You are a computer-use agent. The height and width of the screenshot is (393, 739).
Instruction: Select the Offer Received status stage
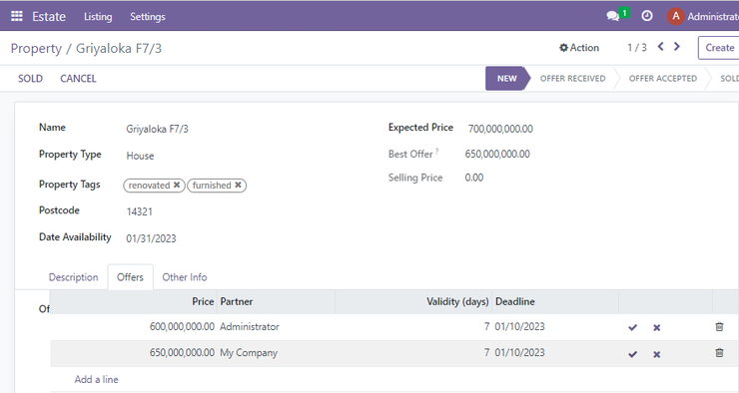(572, 79)
